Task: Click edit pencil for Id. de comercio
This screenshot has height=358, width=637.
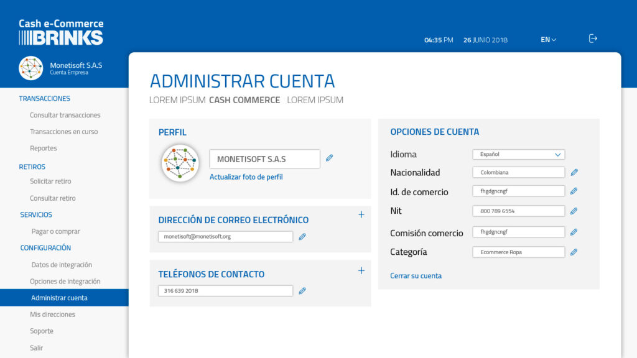Action: click(x=574, y=191)
